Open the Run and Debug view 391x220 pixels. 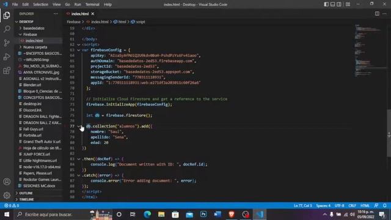pos(7,57)
